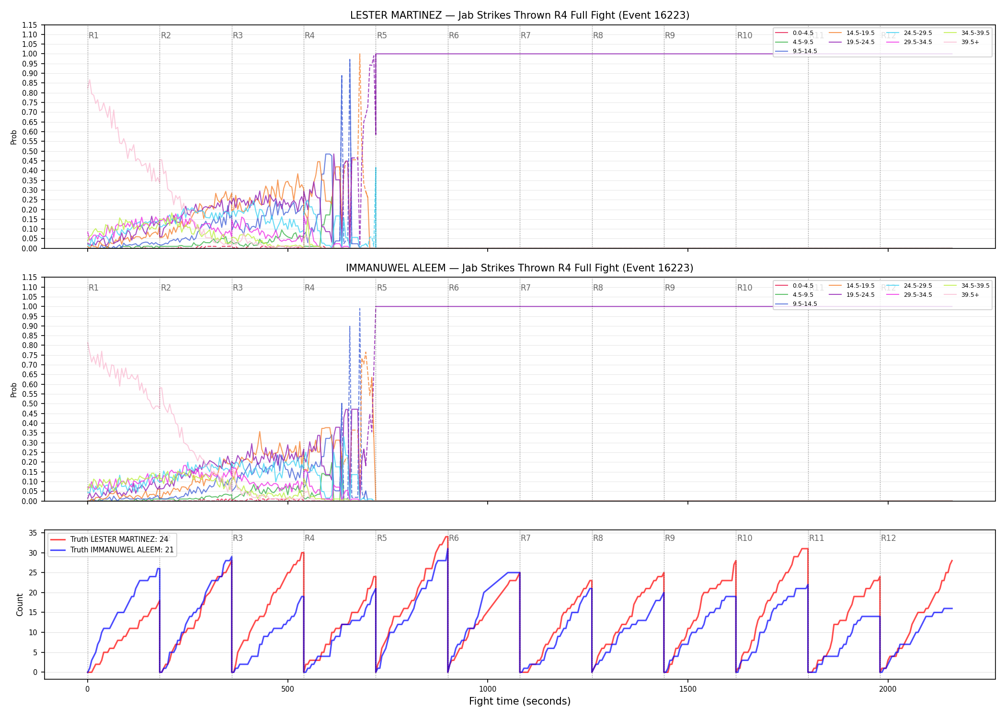This screenshot has height=718, width=1006.
Task: Select the 19.5-24.5 legend entry in the Lester Martinez chart
Action: coord(852,42)
